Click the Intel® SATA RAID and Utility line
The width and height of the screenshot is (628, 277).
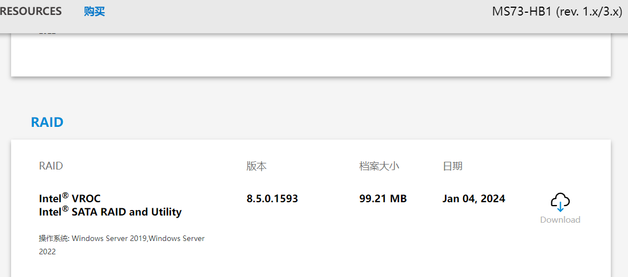tap(110, 212)
